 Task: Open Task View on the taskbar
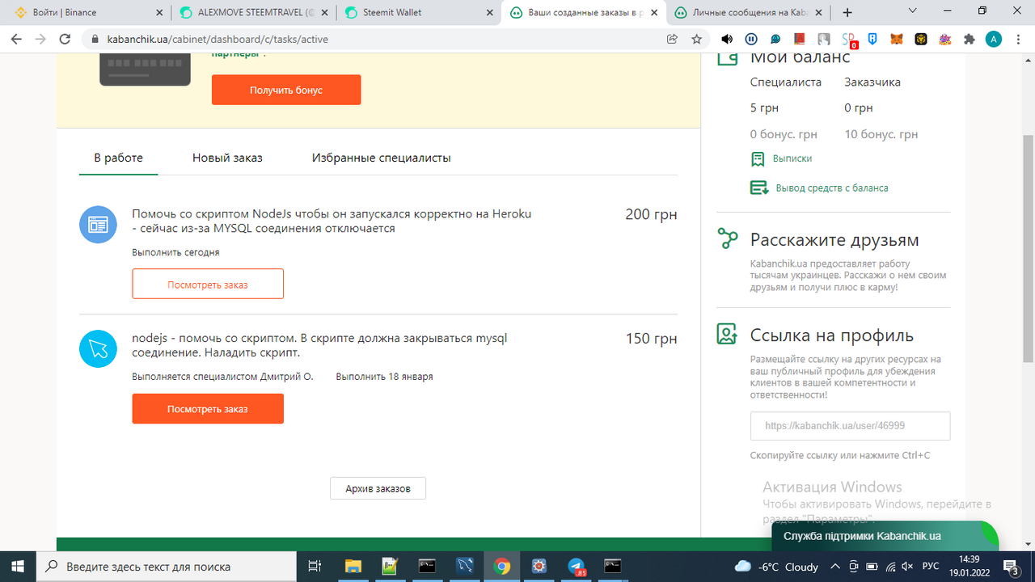[x=315, y=566]
